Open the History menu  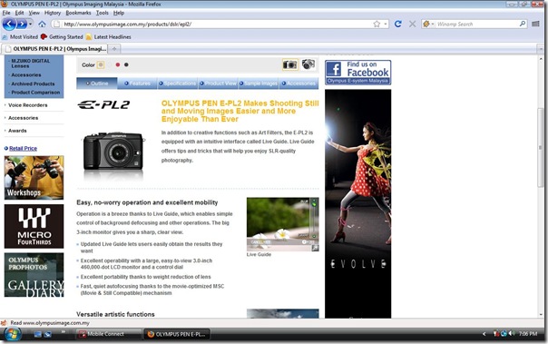pyautogui.click(x=53, y=13)
